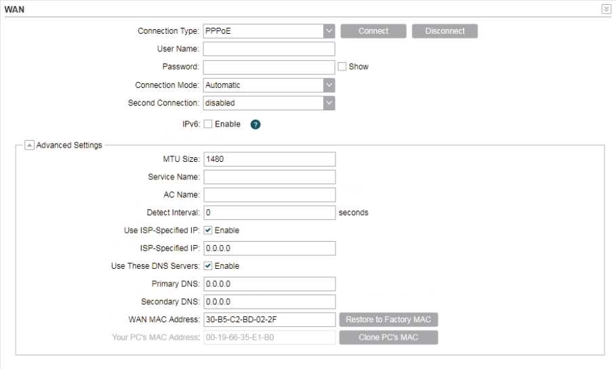Enable the IPv6 checkbox

pos(208,125)
